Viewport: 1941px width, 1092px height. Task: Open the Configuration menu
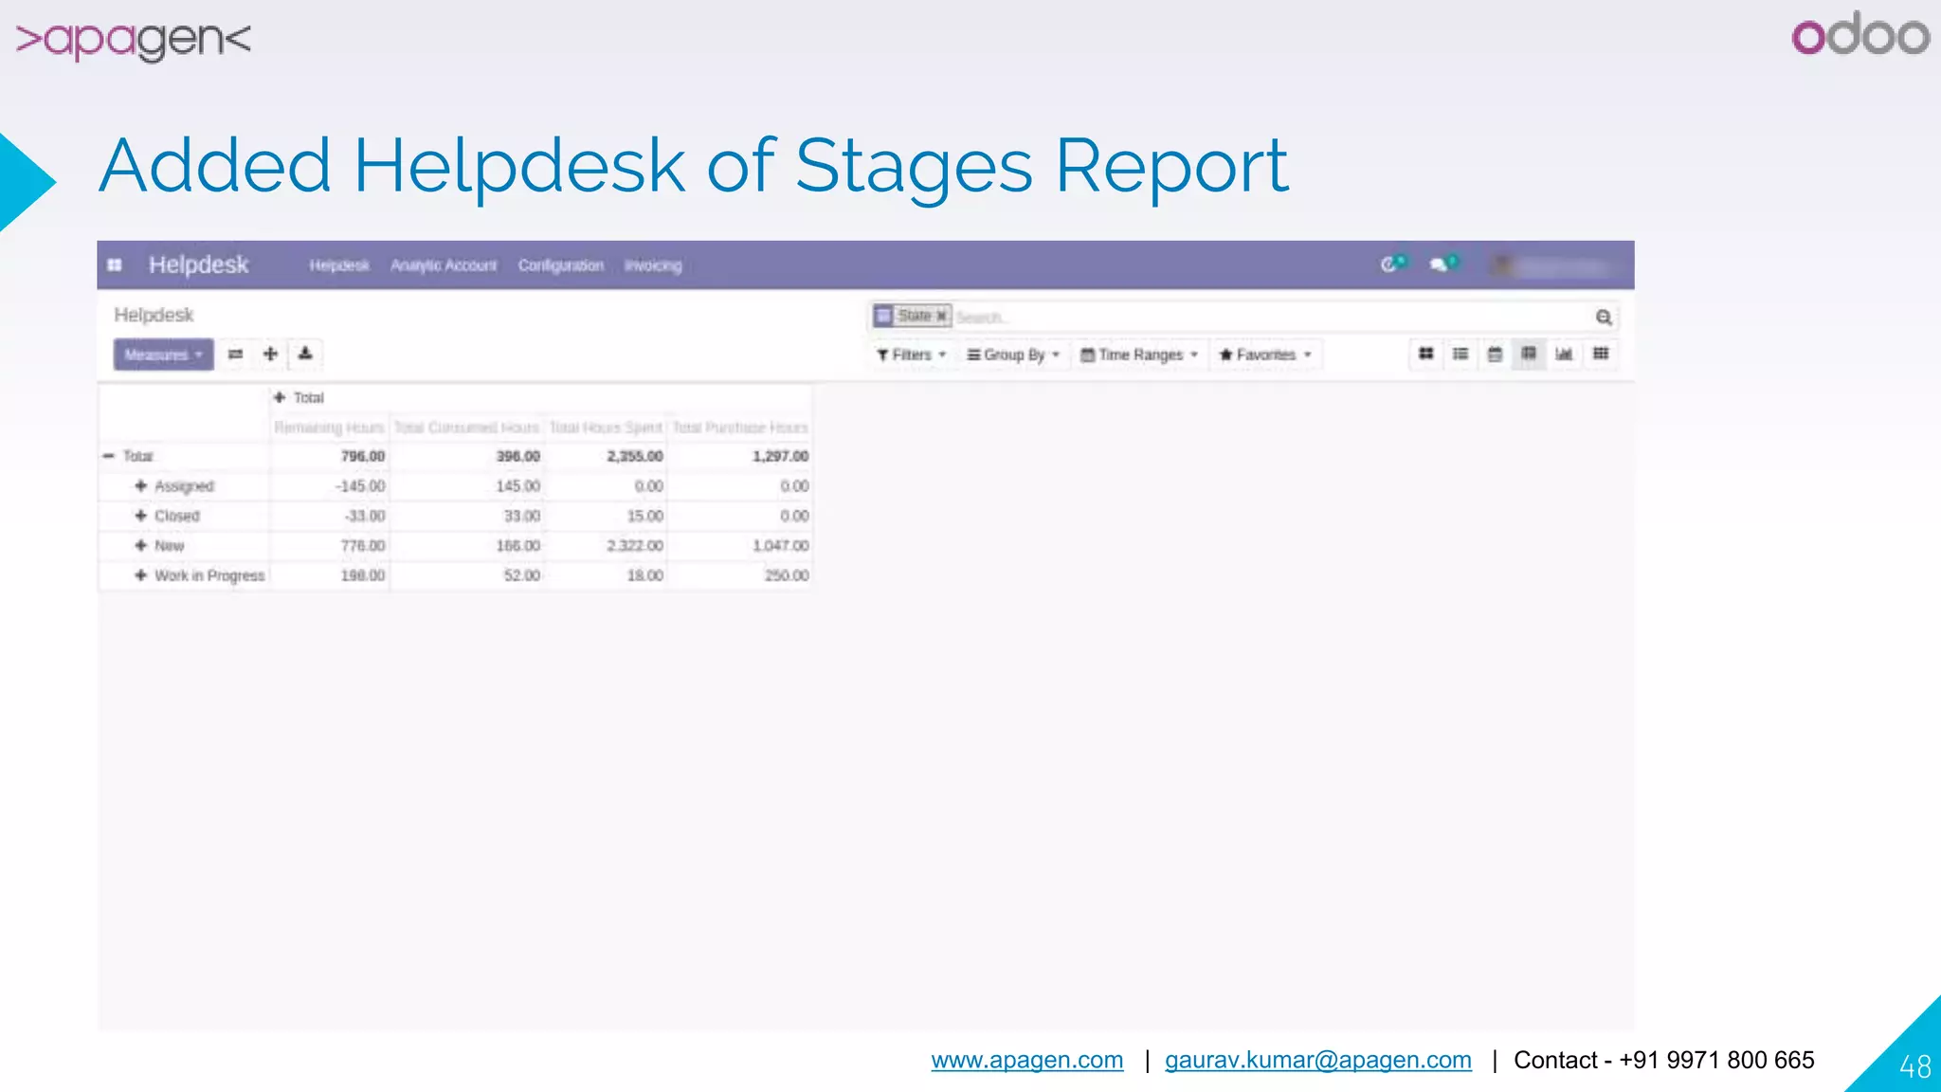(x=561, y=265)
